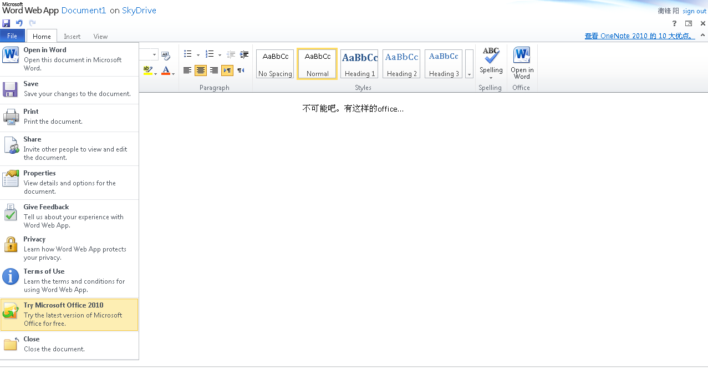708x368 pixels.
Task: Click the File tab
Action: [x=12, y=36]
